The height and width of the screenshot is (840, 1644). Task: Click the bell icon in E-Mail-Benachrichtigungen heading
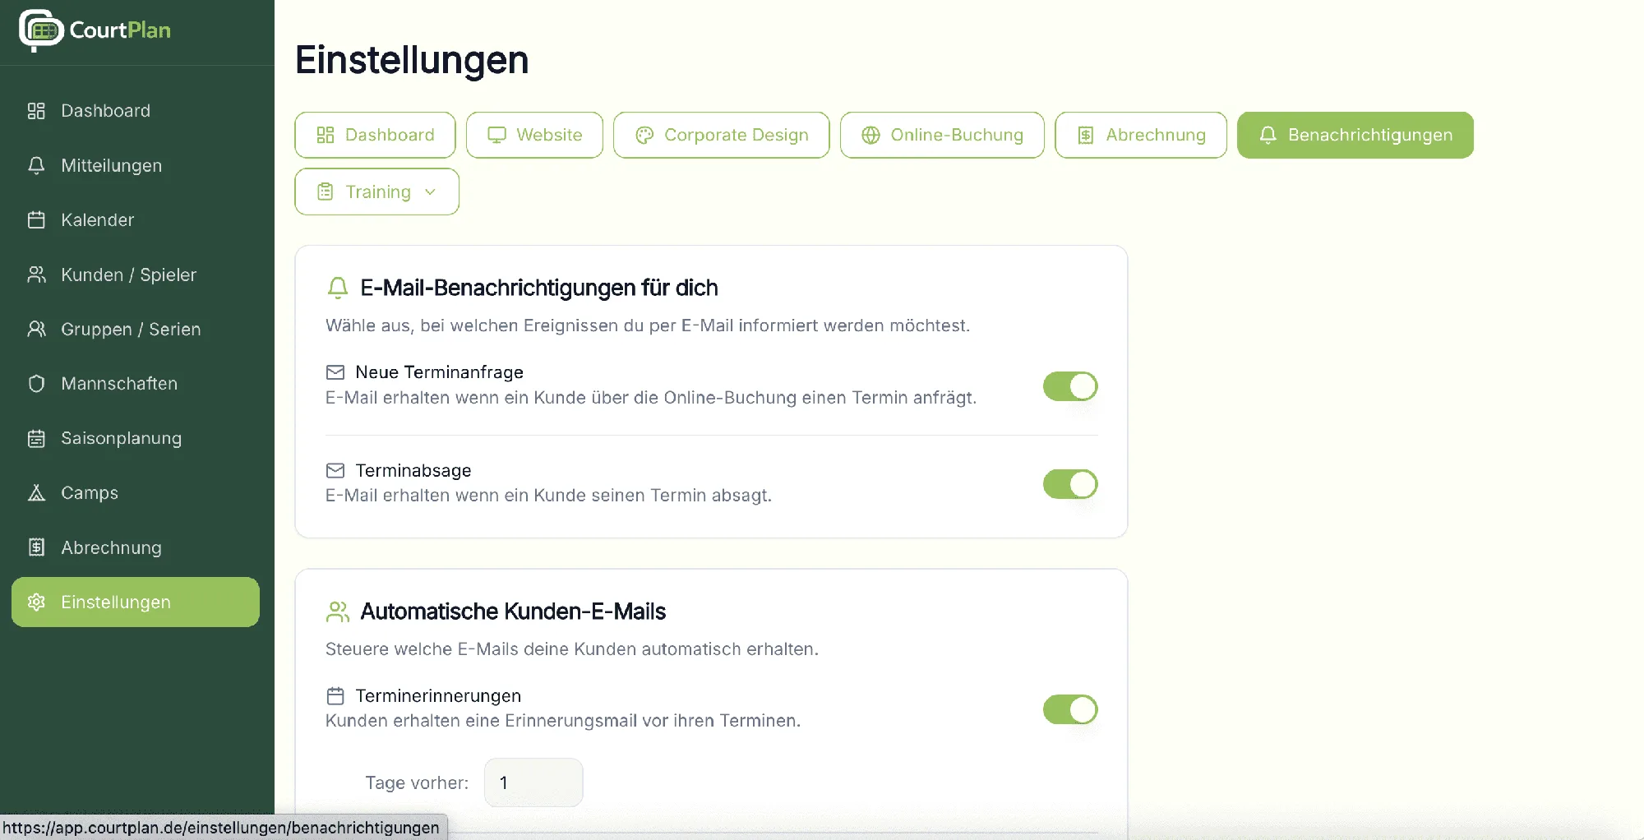point(337,288)
